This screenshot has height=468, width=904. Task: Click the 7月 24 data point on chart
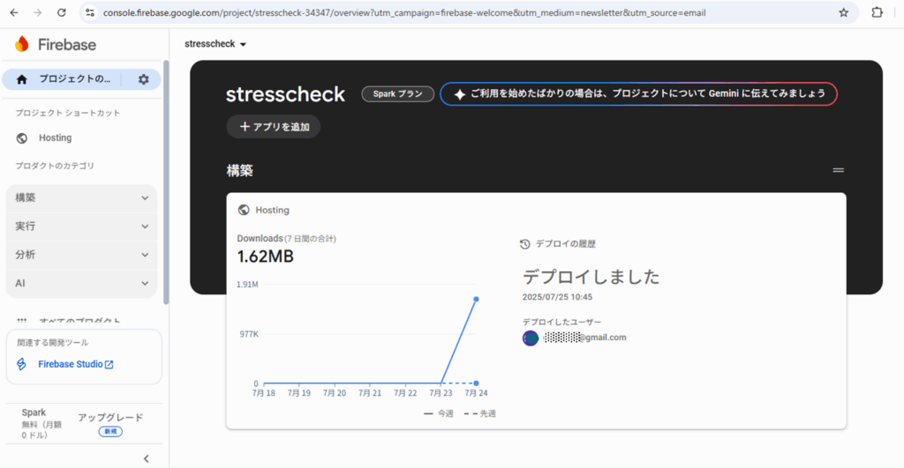[476, 300]
